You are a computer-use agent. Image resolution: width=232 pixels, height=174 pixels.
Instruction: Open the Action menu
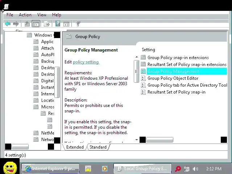25,15
